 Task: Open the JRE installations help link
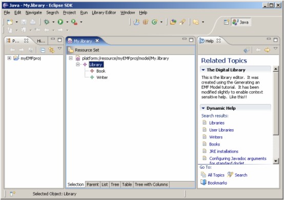click(224, 151)
